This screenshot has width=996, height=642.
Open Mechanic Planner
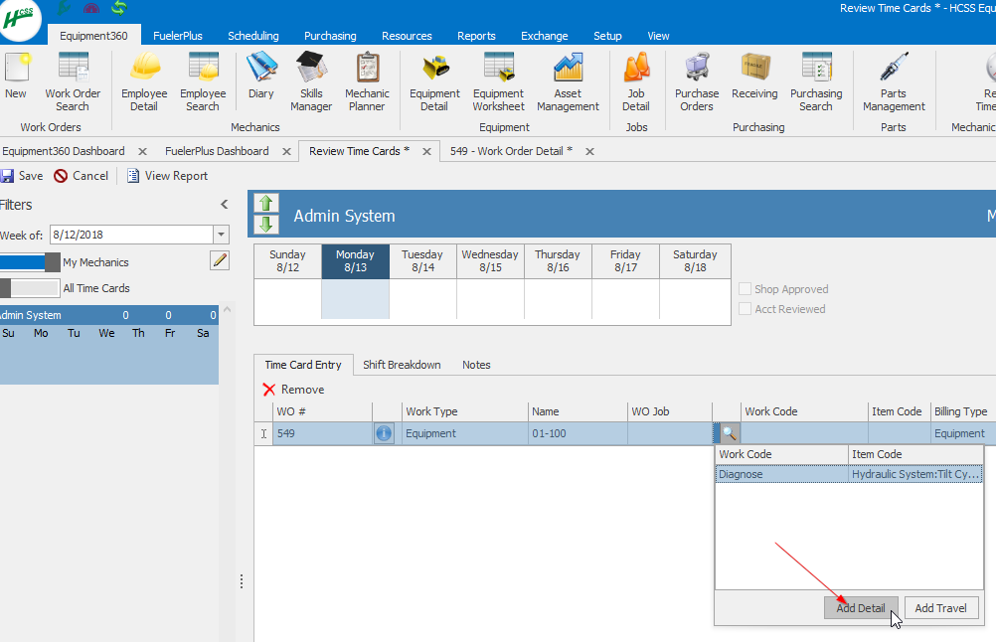pos(367,81)
